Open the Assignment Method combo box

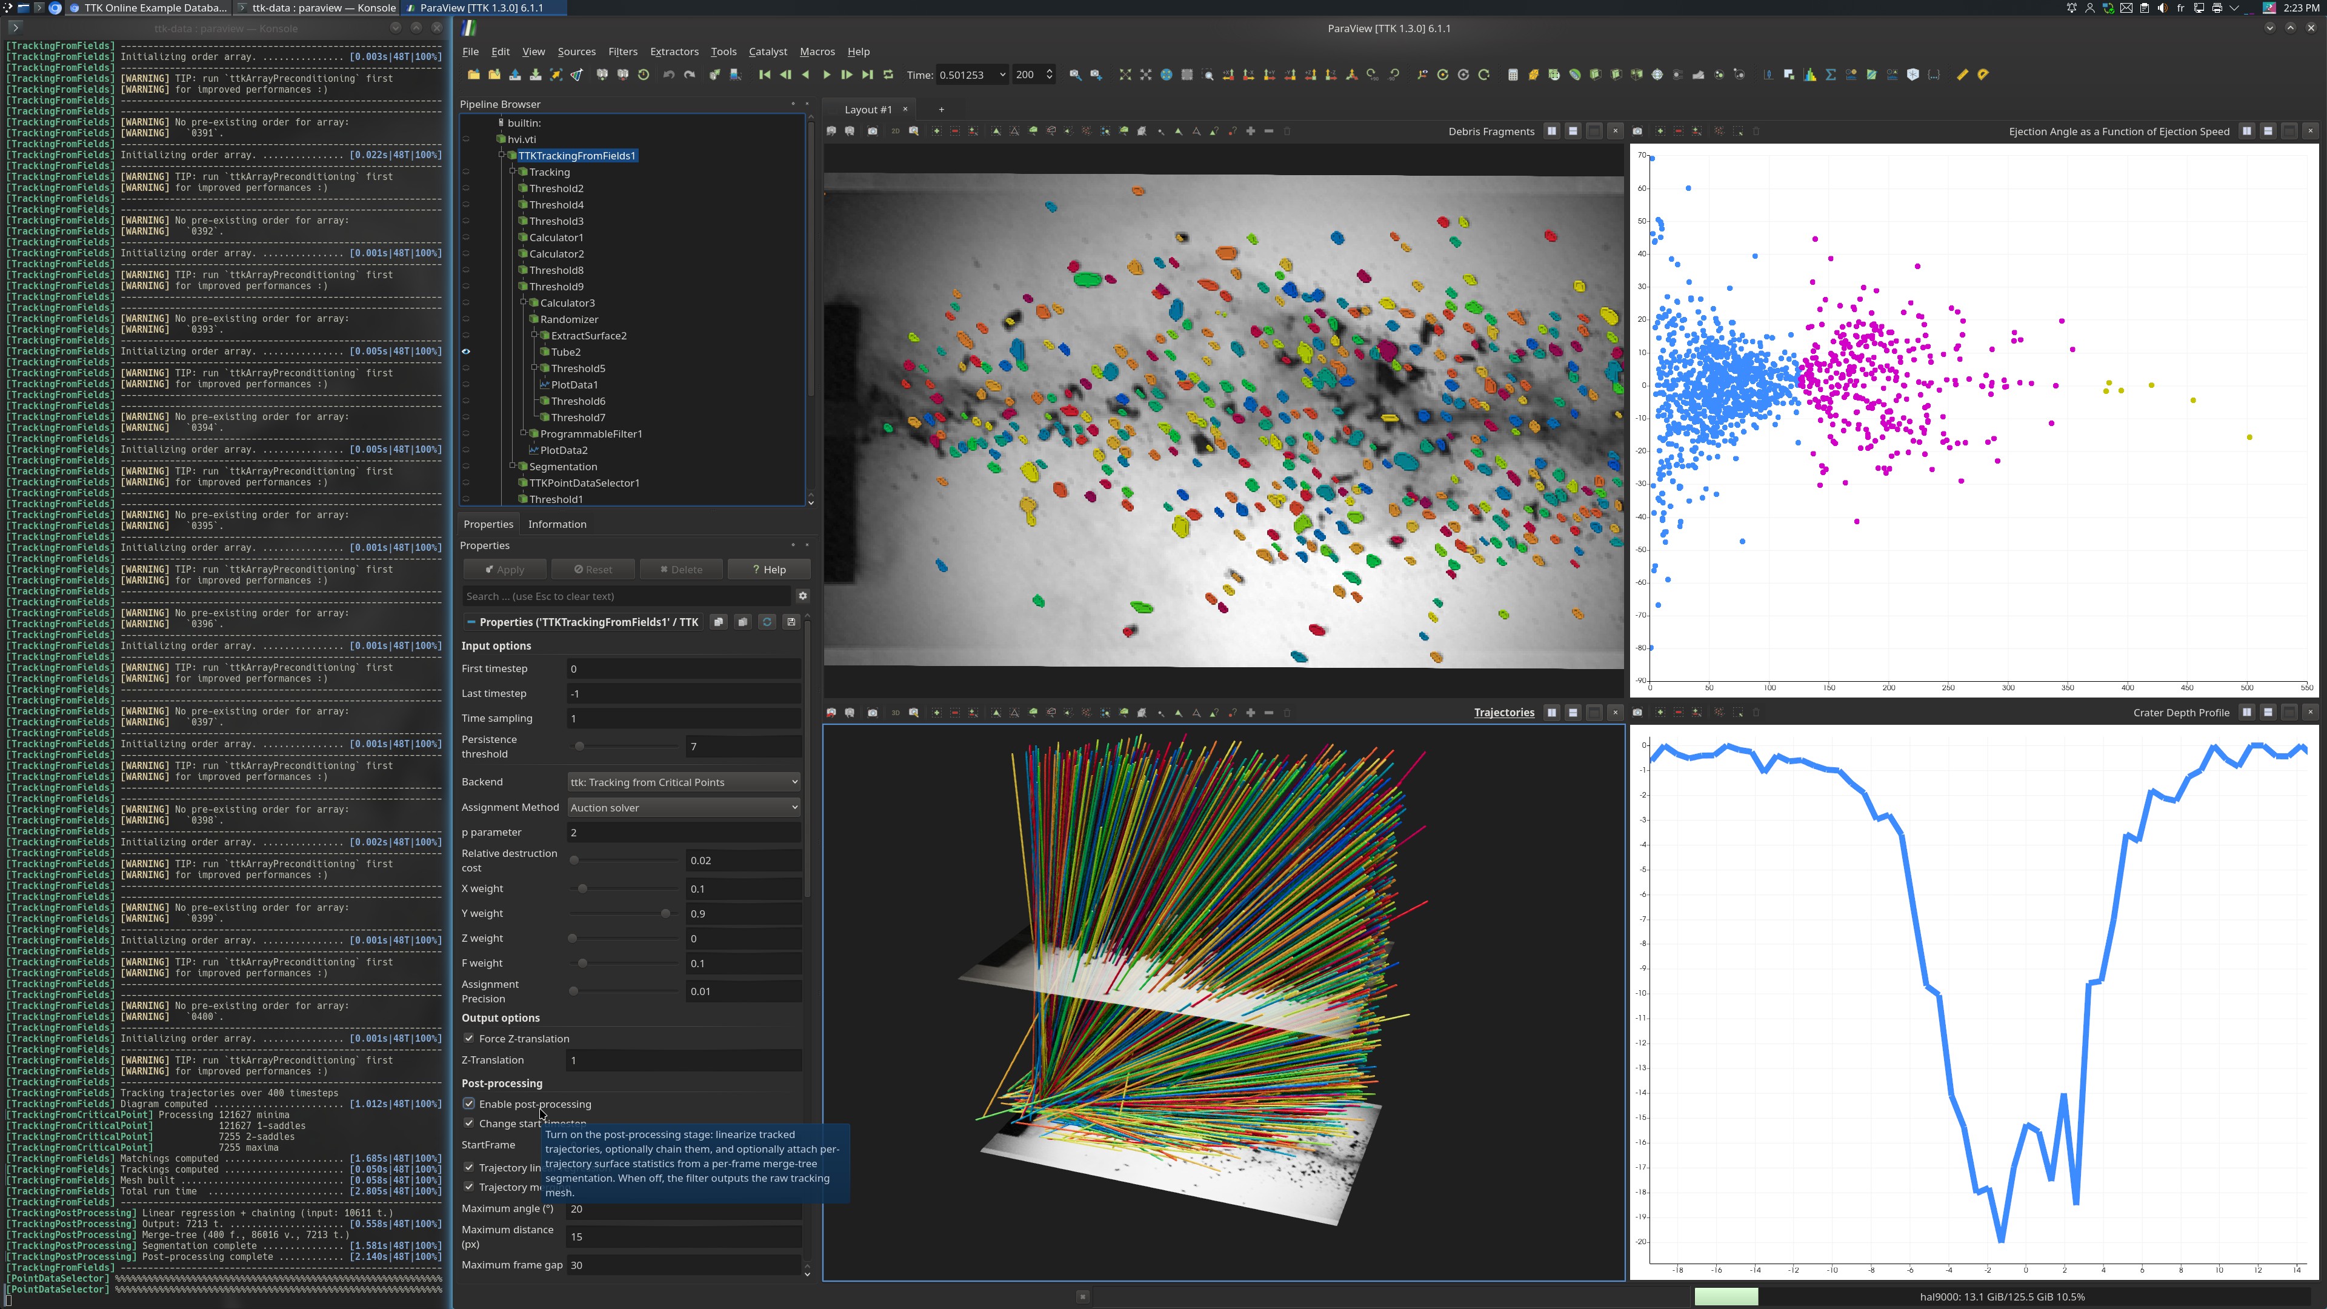point(683,807)
